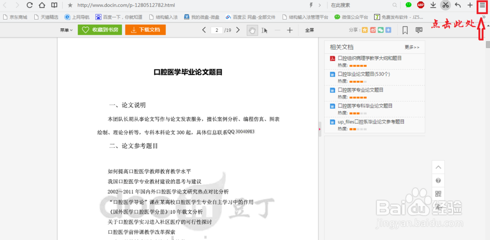490x240 pixels.
Task: Share to WeChat green icon
Action: tap(381, 30)
